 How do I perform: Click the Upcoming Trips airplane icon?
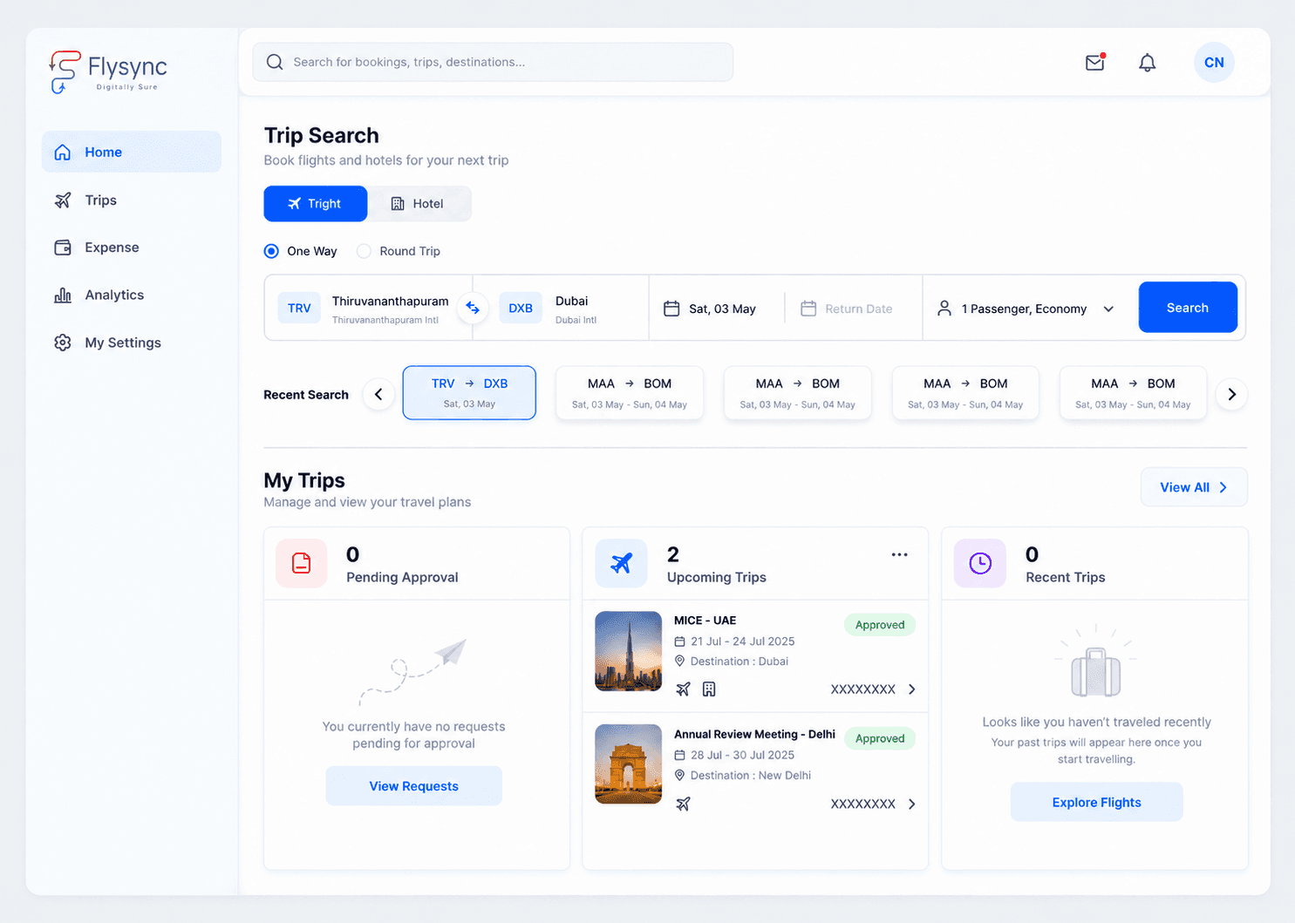tap(622, 563)
